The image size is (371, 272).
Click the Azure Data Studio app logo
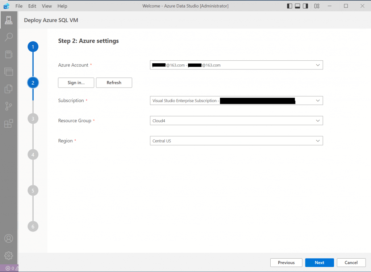[x=7, y=6]
